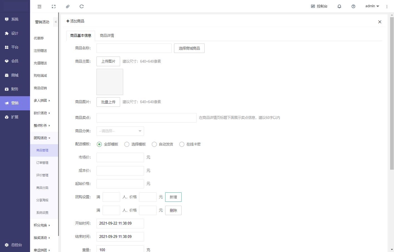Switch to the 商品详情 tab
Screen dimensions: 394x252
coord(107,35)
